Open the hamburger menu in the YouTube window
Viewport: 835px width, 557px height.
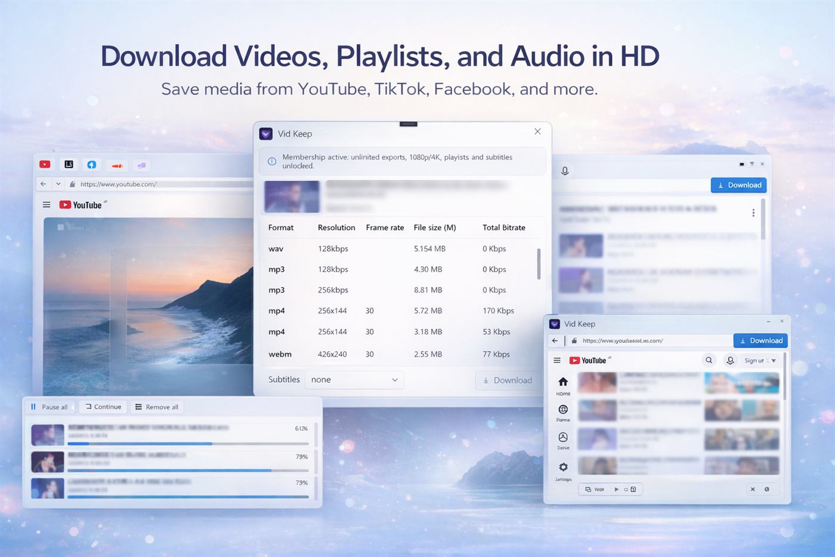(x=47, y=204)
